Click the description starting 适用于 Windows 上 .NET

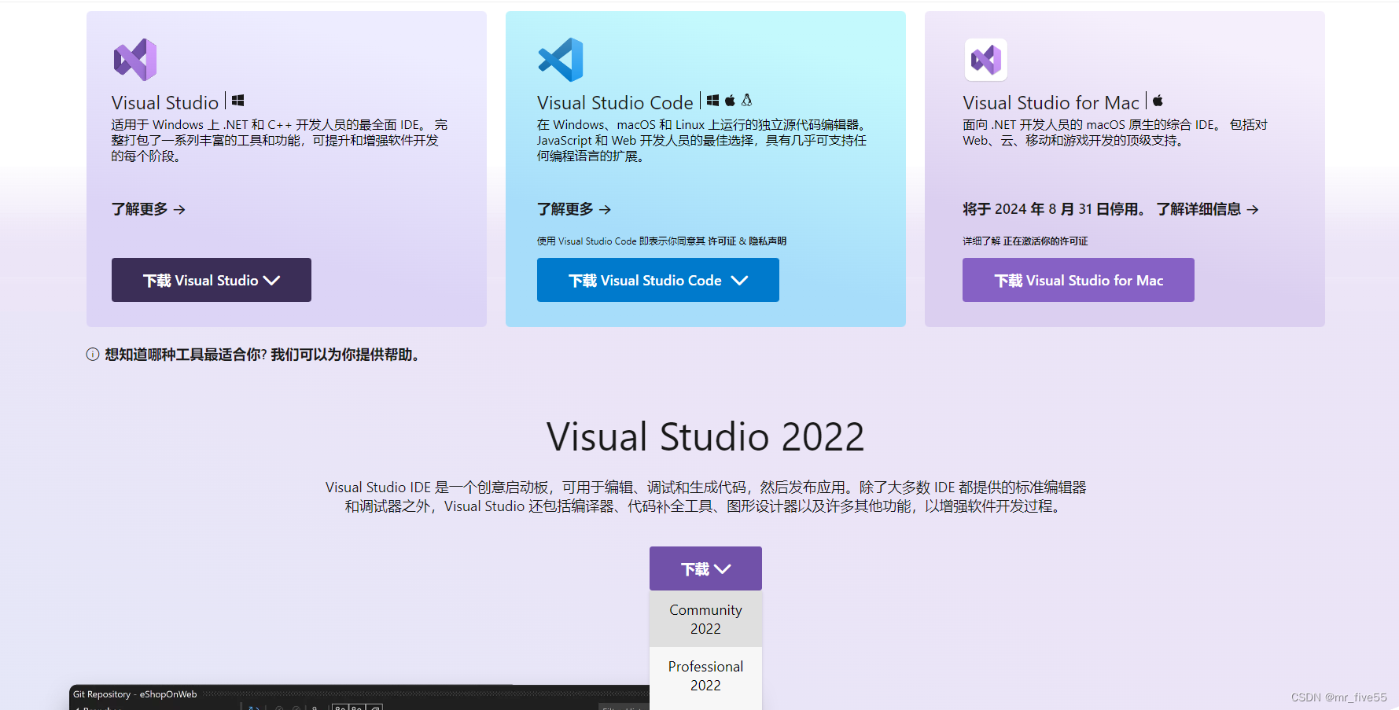tap(279, 141)
